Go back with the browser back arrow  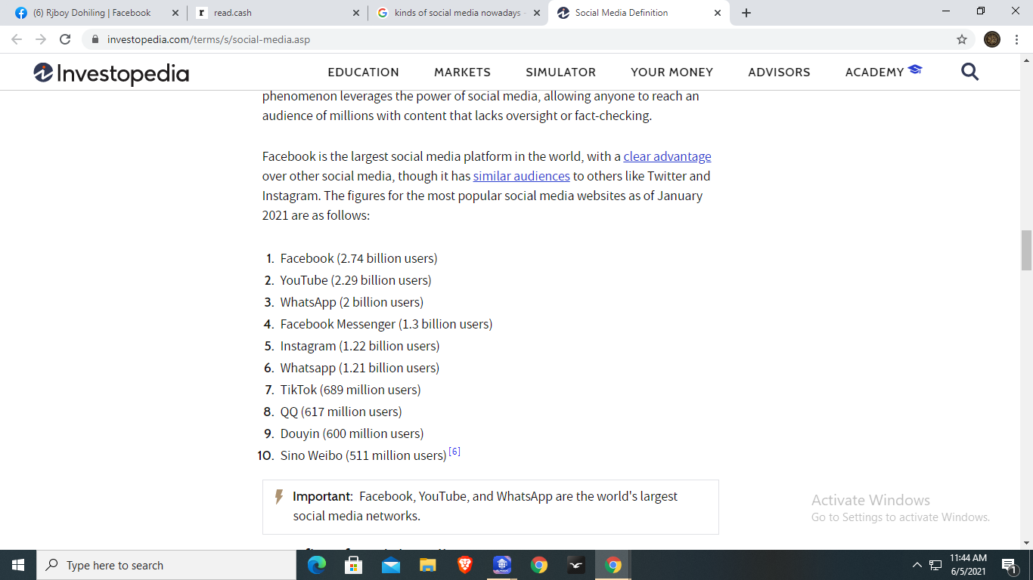click(x=17, y=39)
